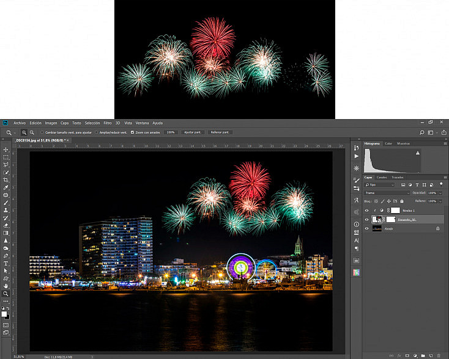
Task: Click Zoom Out icon in options bar
Action: tap(32, 132)
